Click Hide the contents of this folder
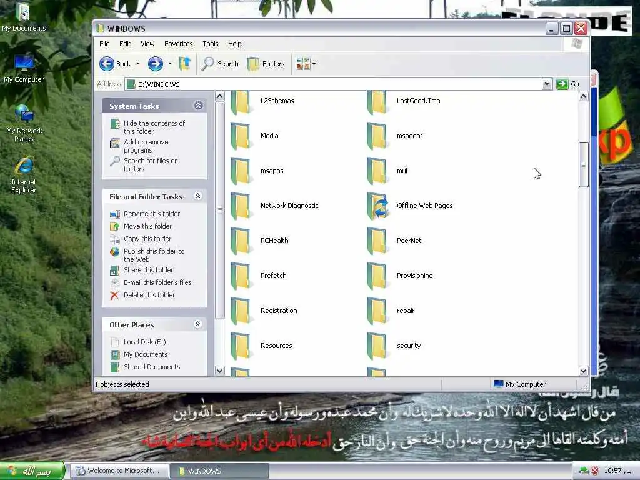Image resolution: width=640 pixels, height=480 pixels. (x=147, y=127)
